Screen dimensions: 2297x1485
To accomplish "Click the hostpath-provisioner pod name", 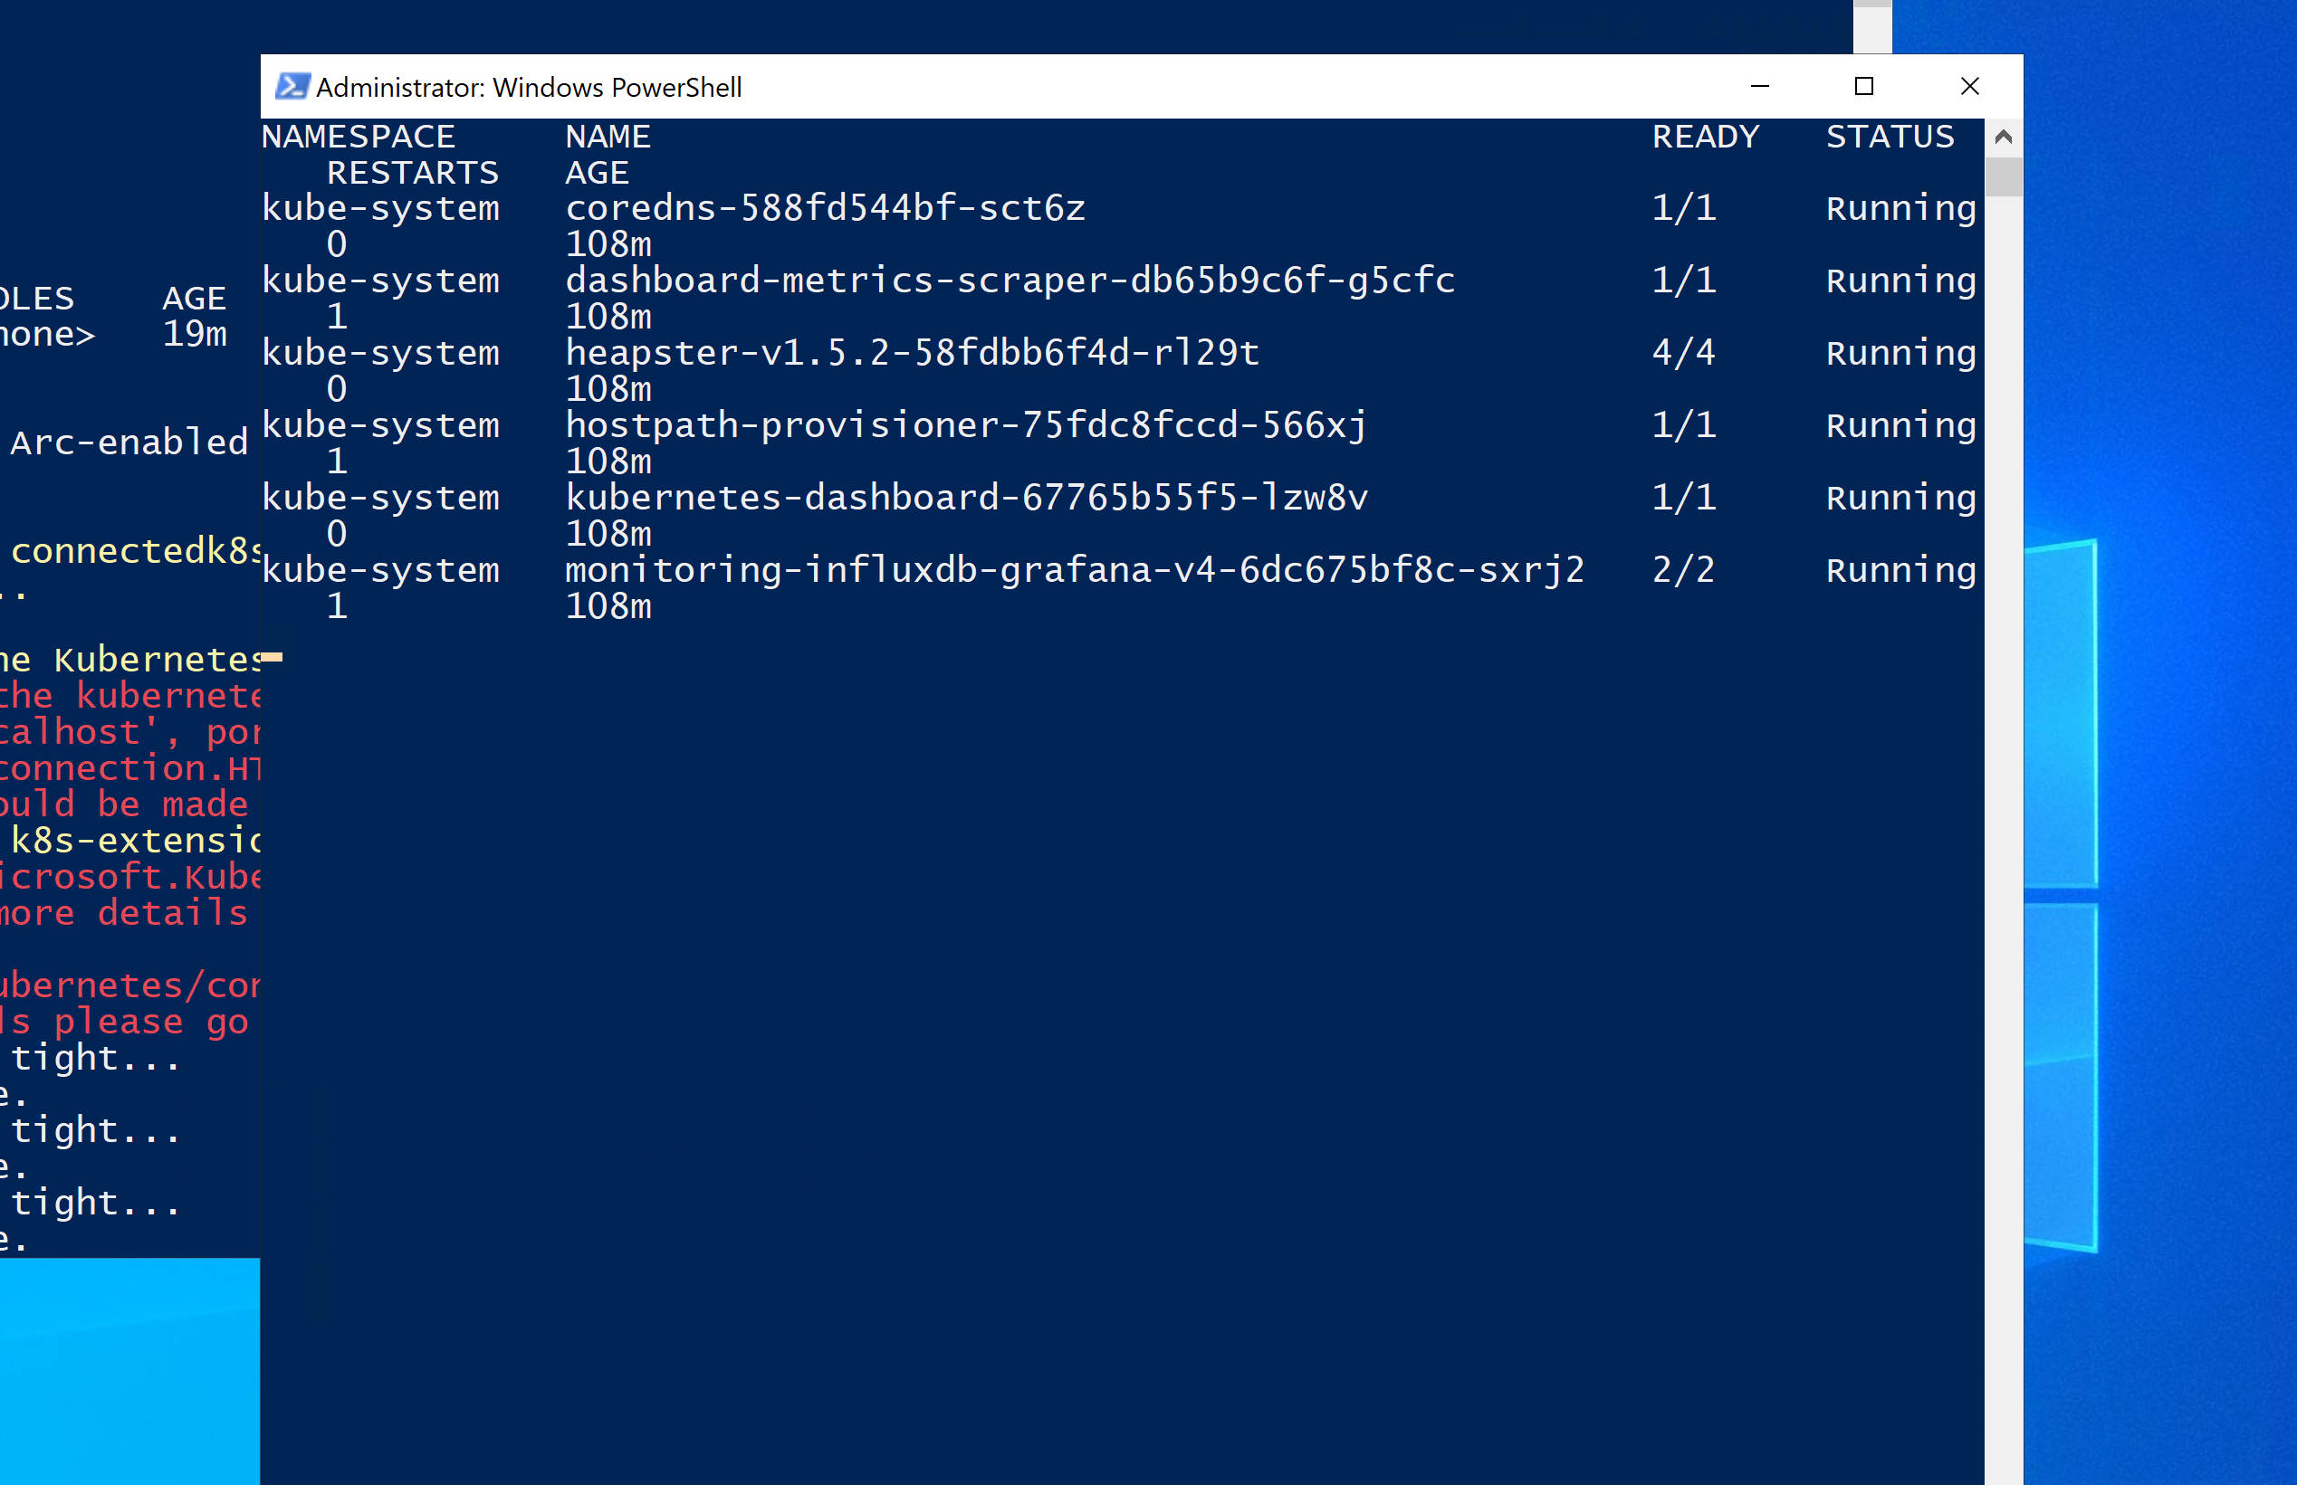I will click(963, 424).
